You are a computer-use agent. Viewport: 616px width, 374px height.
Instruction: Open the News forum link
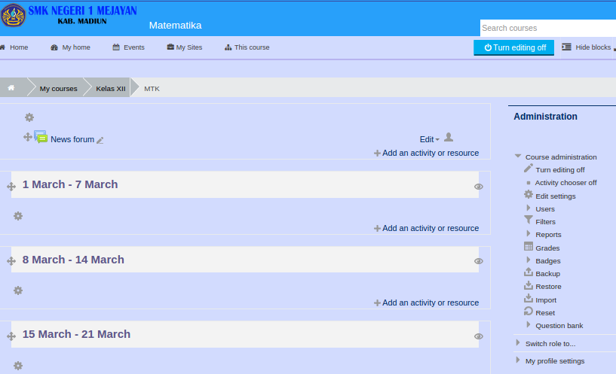click(x=72, y=139)
